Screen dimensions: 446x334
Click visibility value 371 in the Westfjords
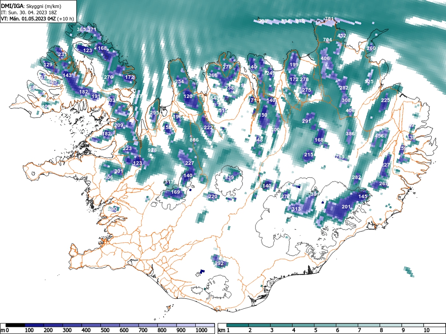tap(92, 29)
